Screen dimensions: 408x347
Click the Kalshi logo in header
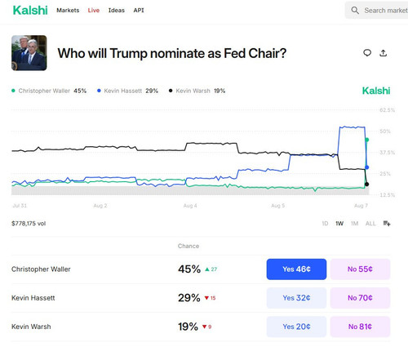coord(30,11)
